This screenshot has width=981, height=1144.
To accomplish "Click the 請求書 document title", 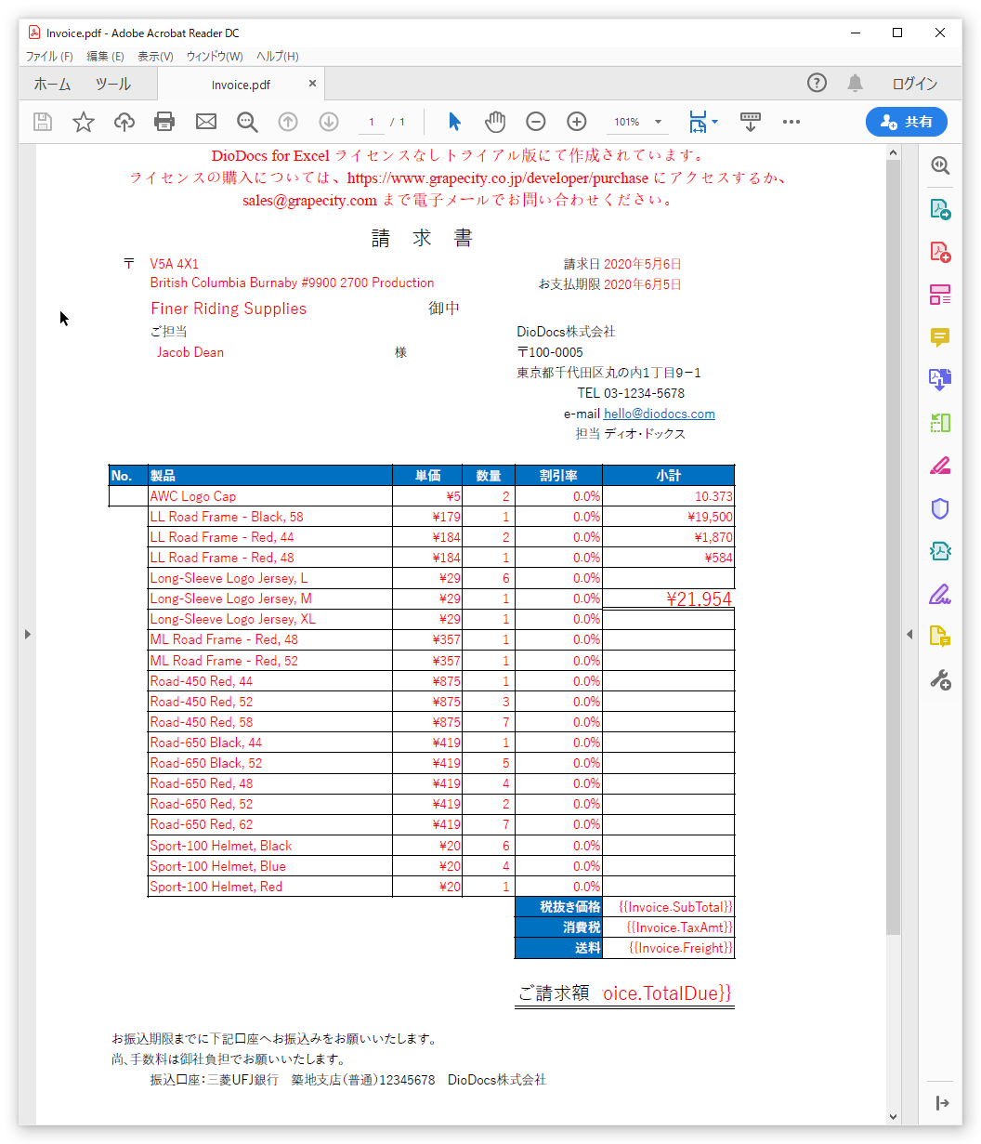I will click(x=423, y=238).
